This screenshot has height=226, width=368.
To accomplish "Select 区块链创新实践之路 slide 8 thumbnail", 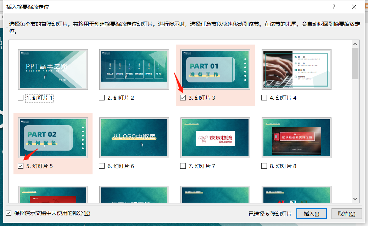I will tap(296, 138).
